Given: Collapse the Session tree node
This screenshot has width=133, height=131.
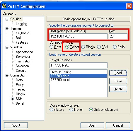Looking at the screenshot, I should (x=7, y=19).
